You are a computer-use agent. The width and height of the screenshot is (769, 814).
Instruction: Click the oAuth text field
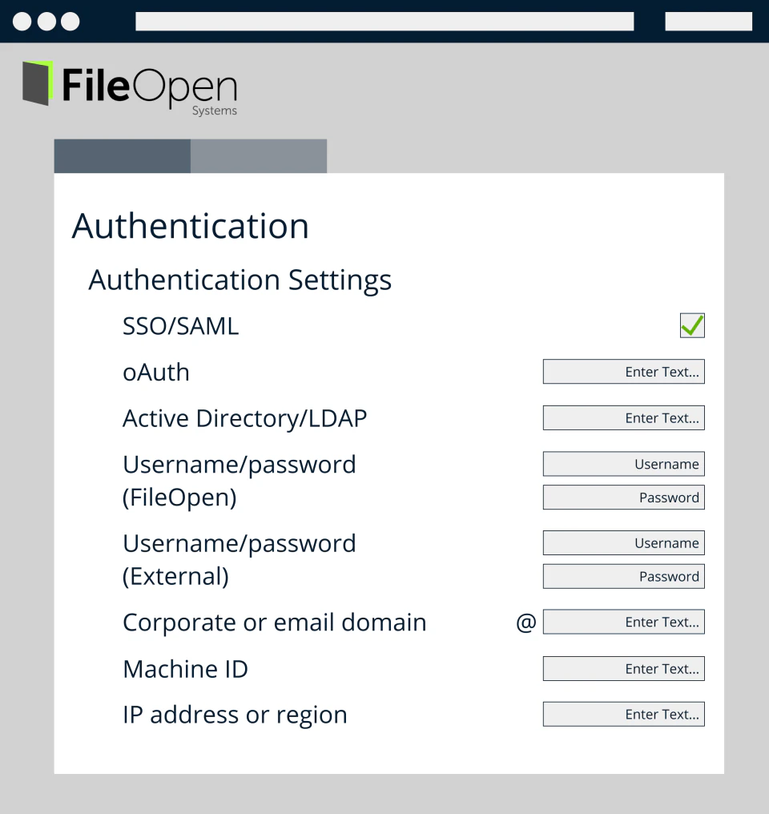[623, 371]
